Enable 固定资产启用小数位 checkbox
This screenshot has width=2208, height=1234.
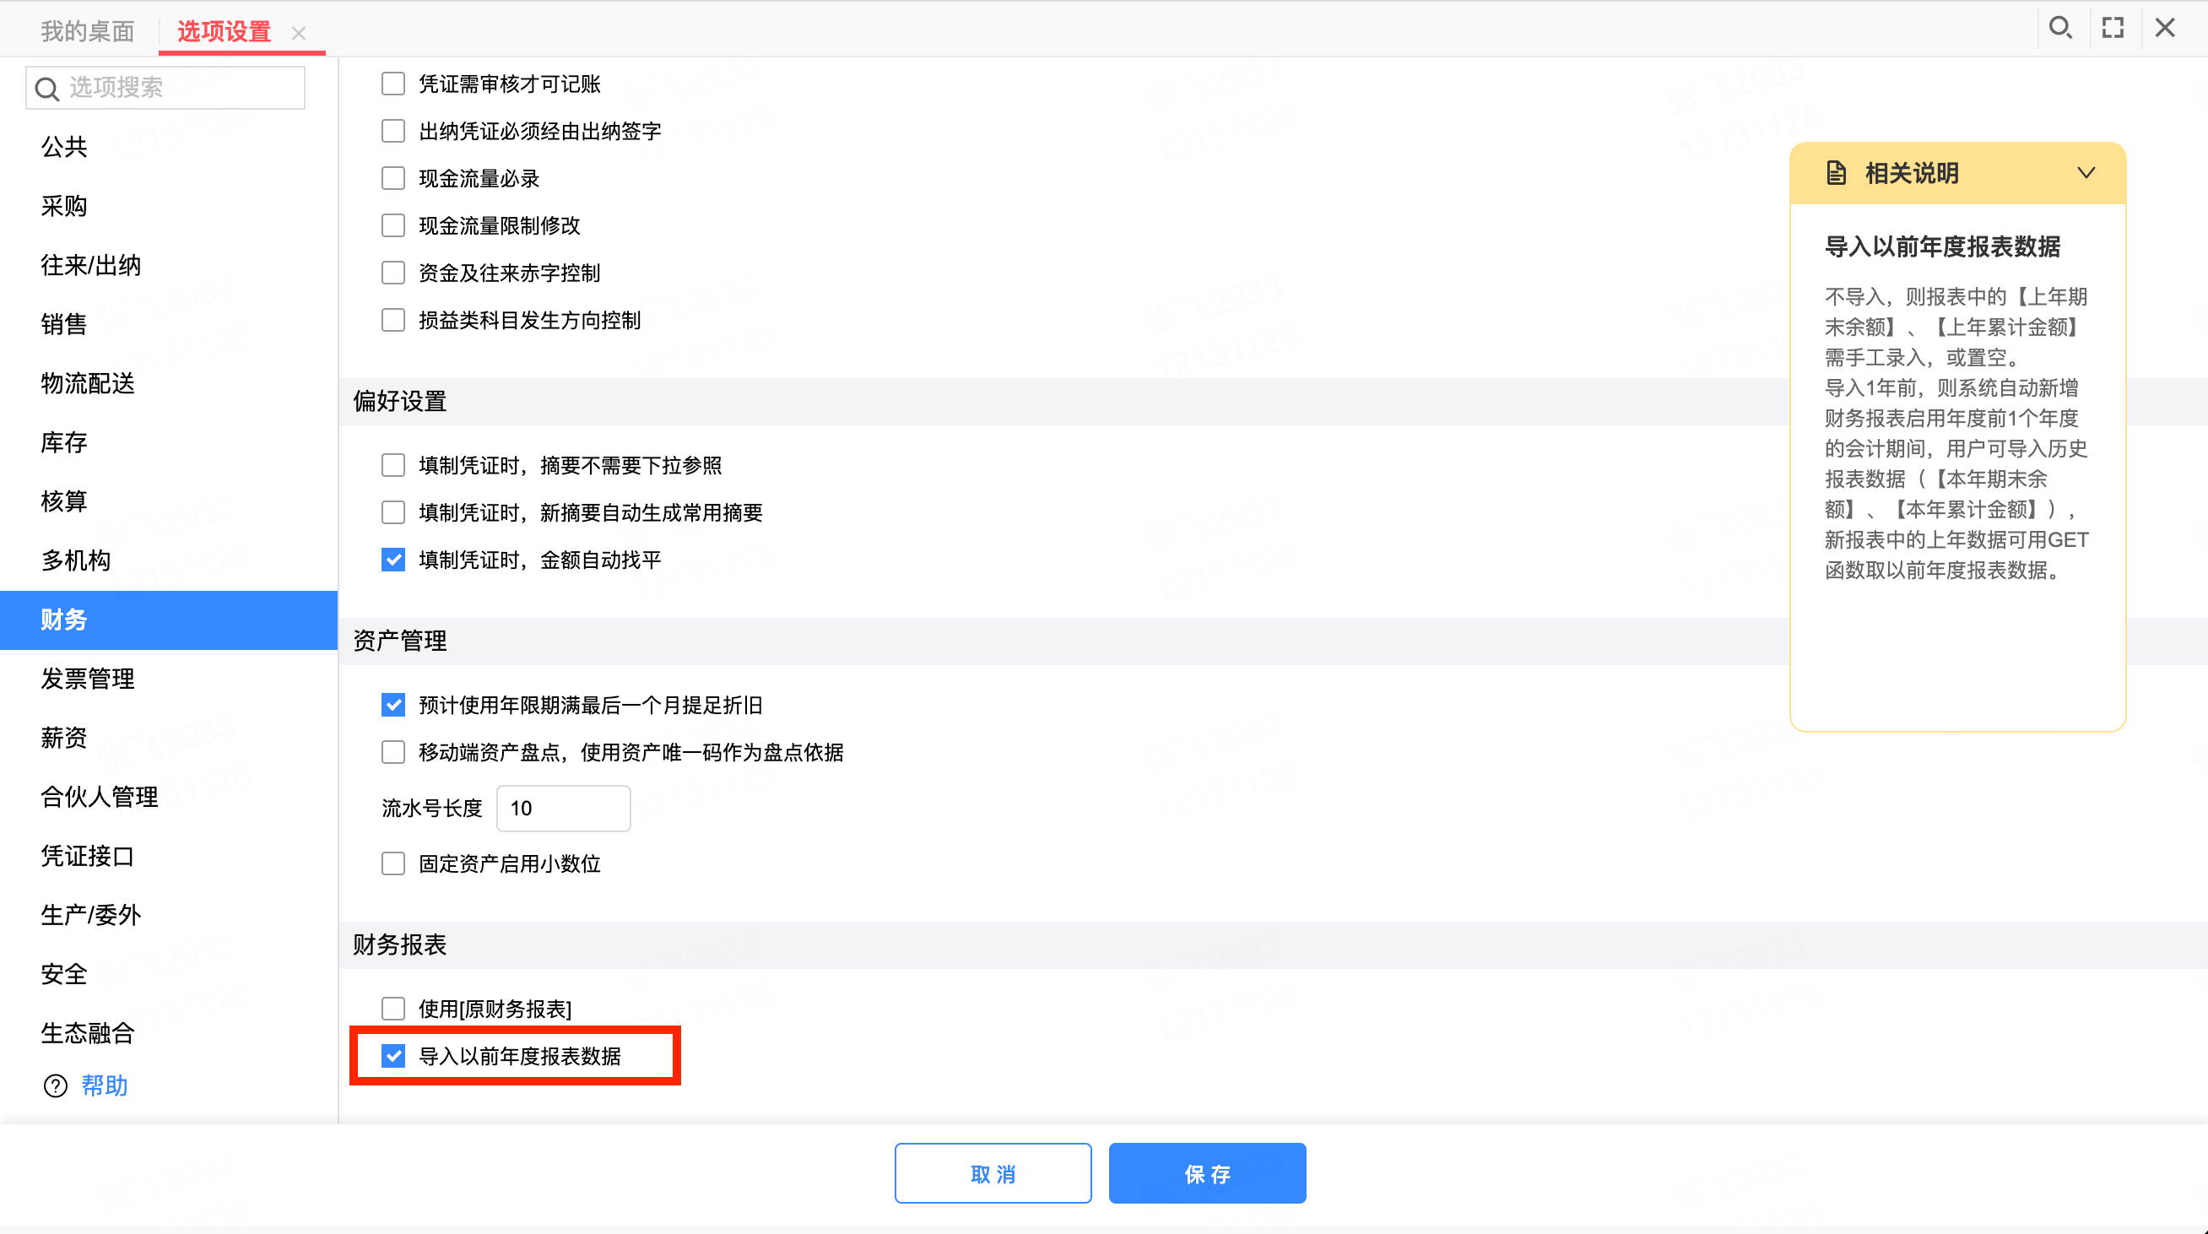click(392, 863)
